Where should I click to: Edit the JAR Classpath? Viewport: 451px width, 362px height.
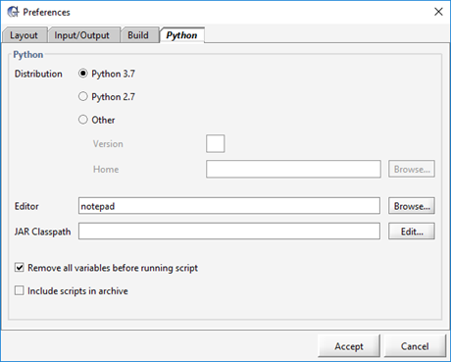tap(412, 232)
